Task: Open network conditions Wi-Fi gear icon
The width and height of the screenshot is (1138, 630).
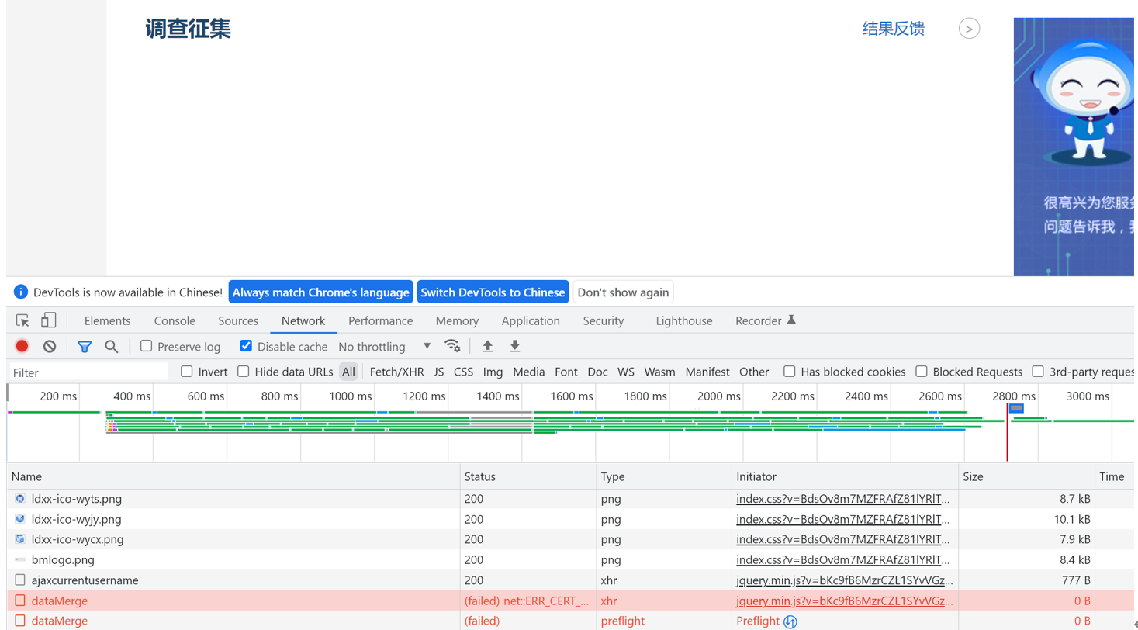Action: pos(452,346)
